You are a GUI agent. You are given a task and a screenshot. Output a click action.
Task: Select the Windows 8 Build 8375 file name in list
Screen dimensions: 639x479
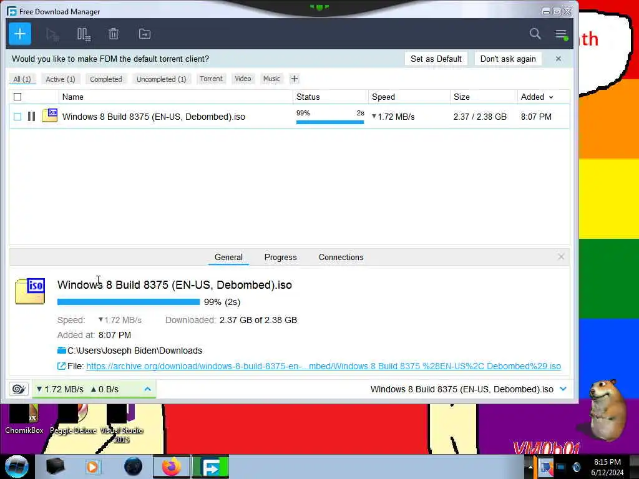(154, 117)
